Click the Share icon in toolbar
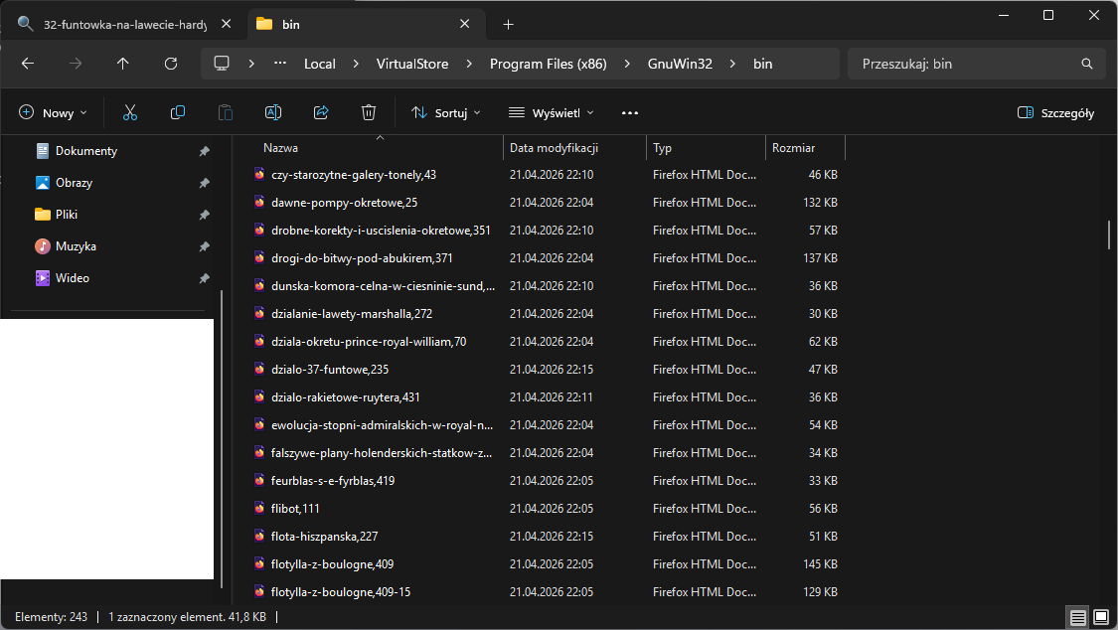The image size is (1118, 630). (321, 113)
